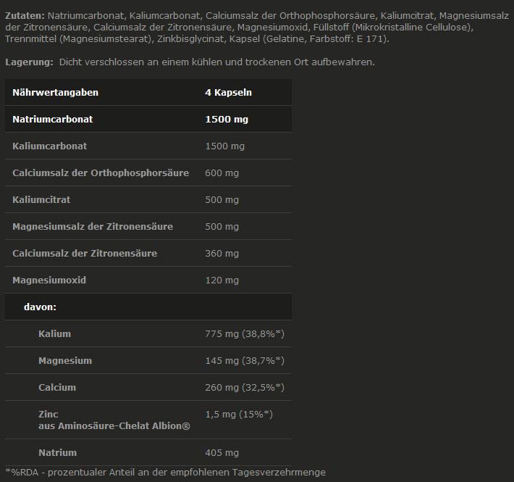Click the davon: subheading row
The image size is (514, 482).
(40, 307)
